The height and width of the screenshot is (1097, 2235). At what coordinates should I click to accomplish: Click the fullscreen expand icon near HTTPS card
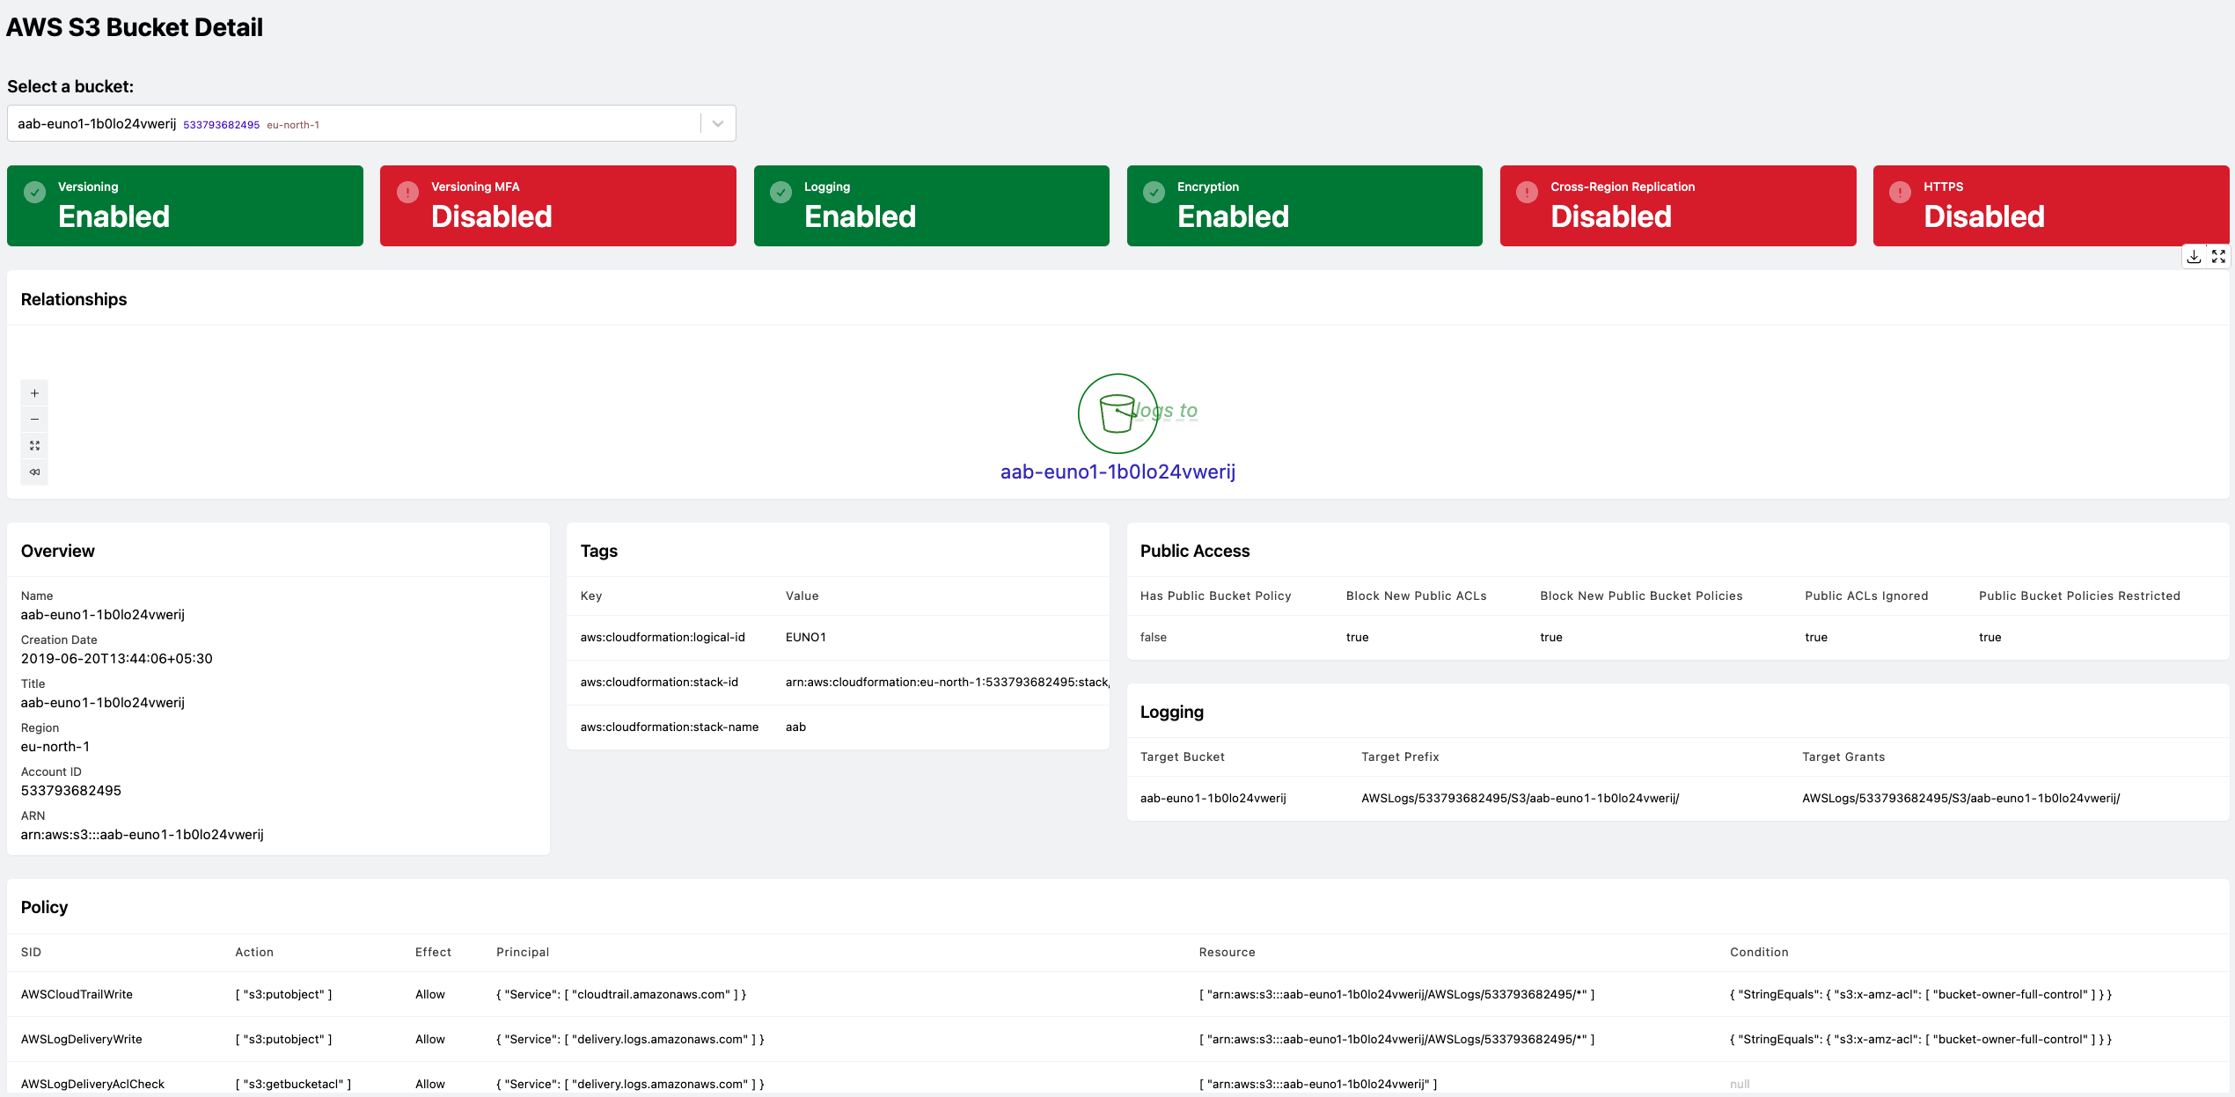[x=2218, y=256]
